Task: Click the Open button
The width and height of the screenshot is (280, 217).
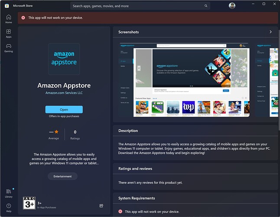Action: [64, 109]
